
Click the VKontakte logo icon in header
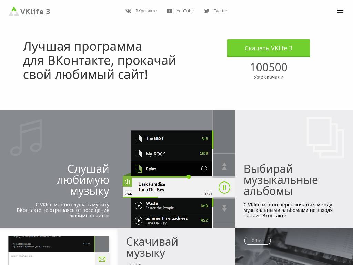point(128,11)
